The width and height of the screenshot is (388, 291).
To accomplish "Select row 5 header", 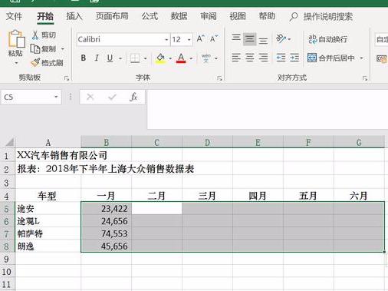I will pyautogui.click(x=7, y=209).
